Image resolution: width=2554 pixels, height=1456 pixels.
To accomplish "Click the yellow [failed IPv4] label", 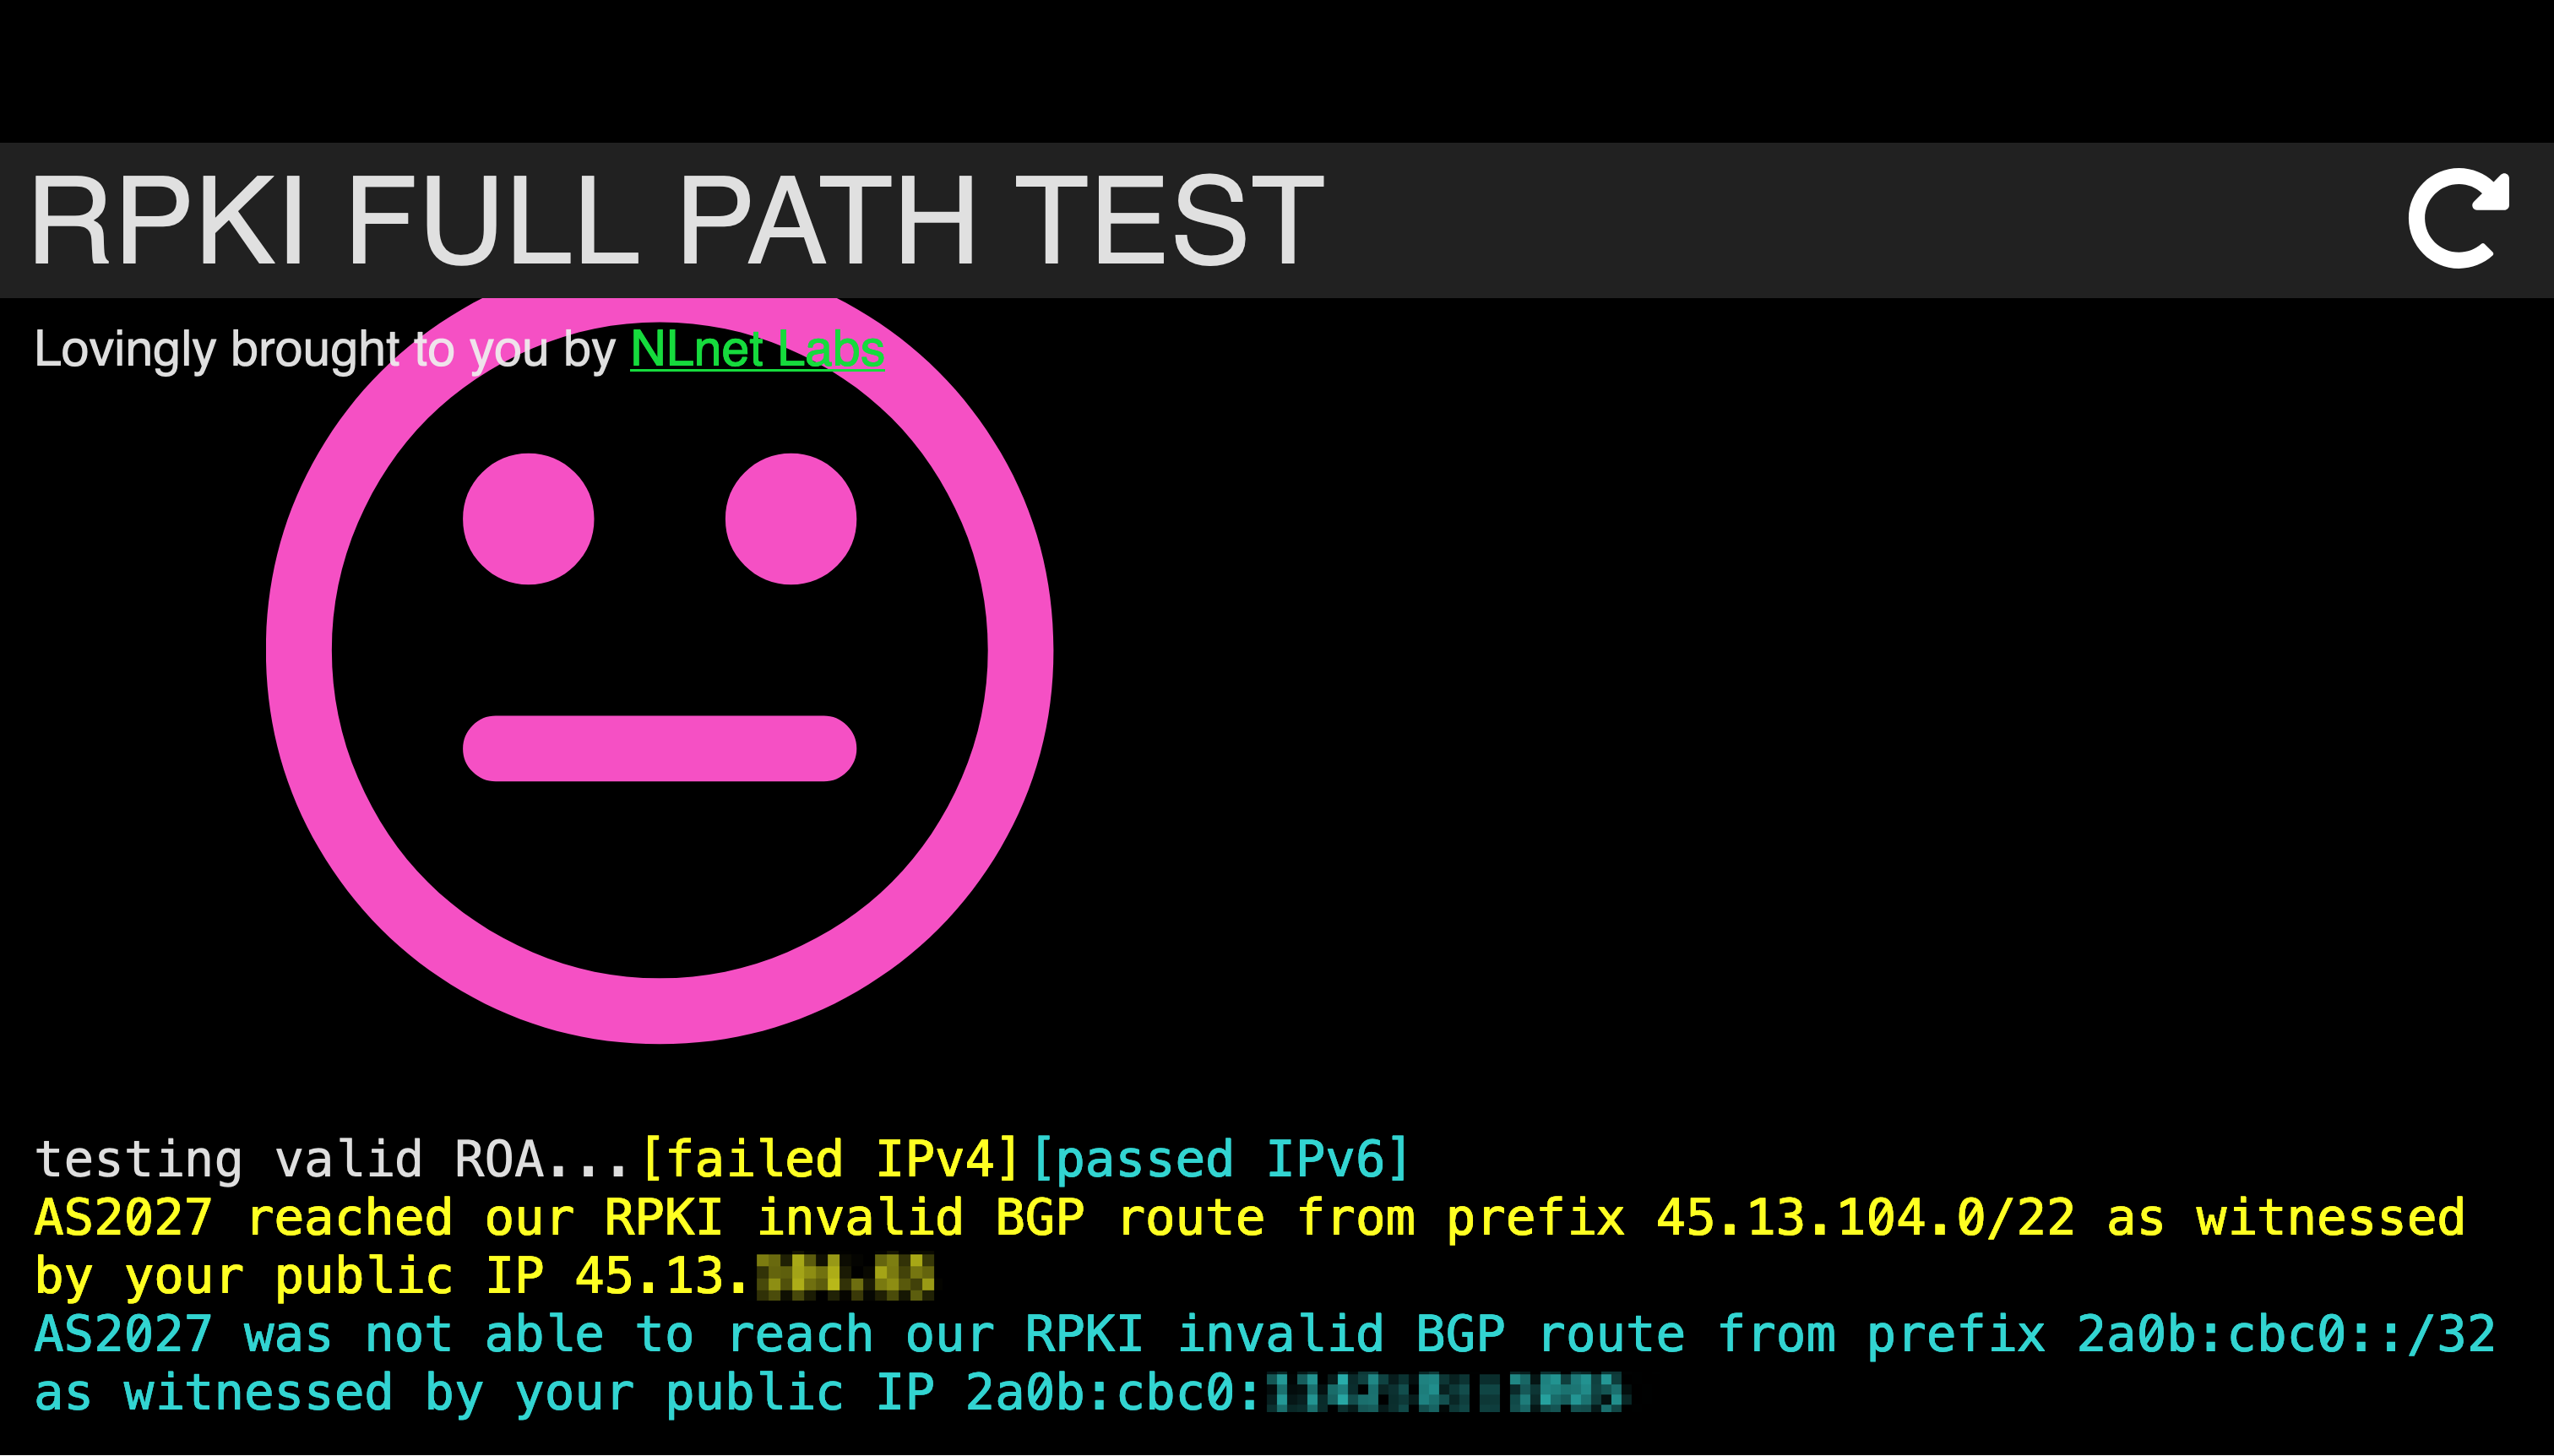I will 830,1159.
